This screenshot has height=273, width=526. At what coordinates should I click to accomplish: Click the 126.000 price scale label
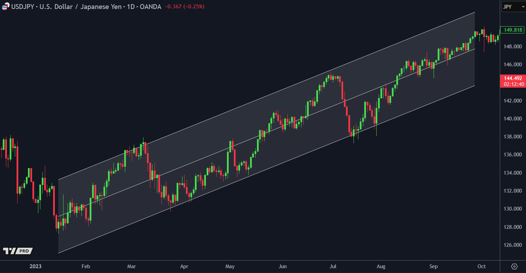pos(513,245)
